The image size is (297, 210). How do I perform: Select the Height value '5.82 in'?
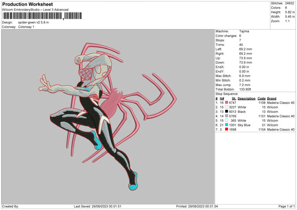coord(290,12)
